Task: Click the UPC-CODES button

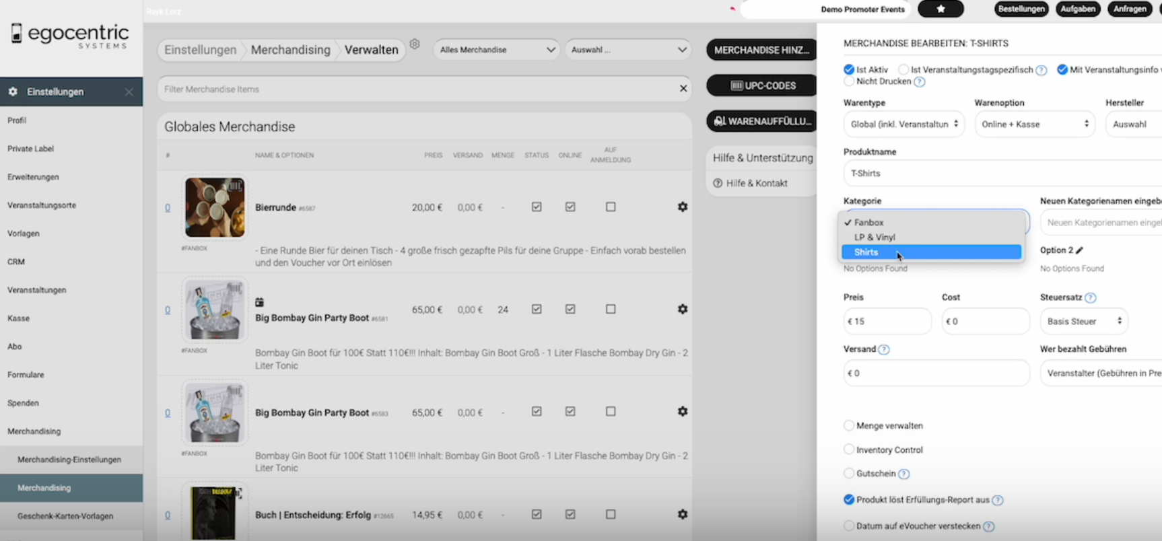Action: click(x=763, y=85)
